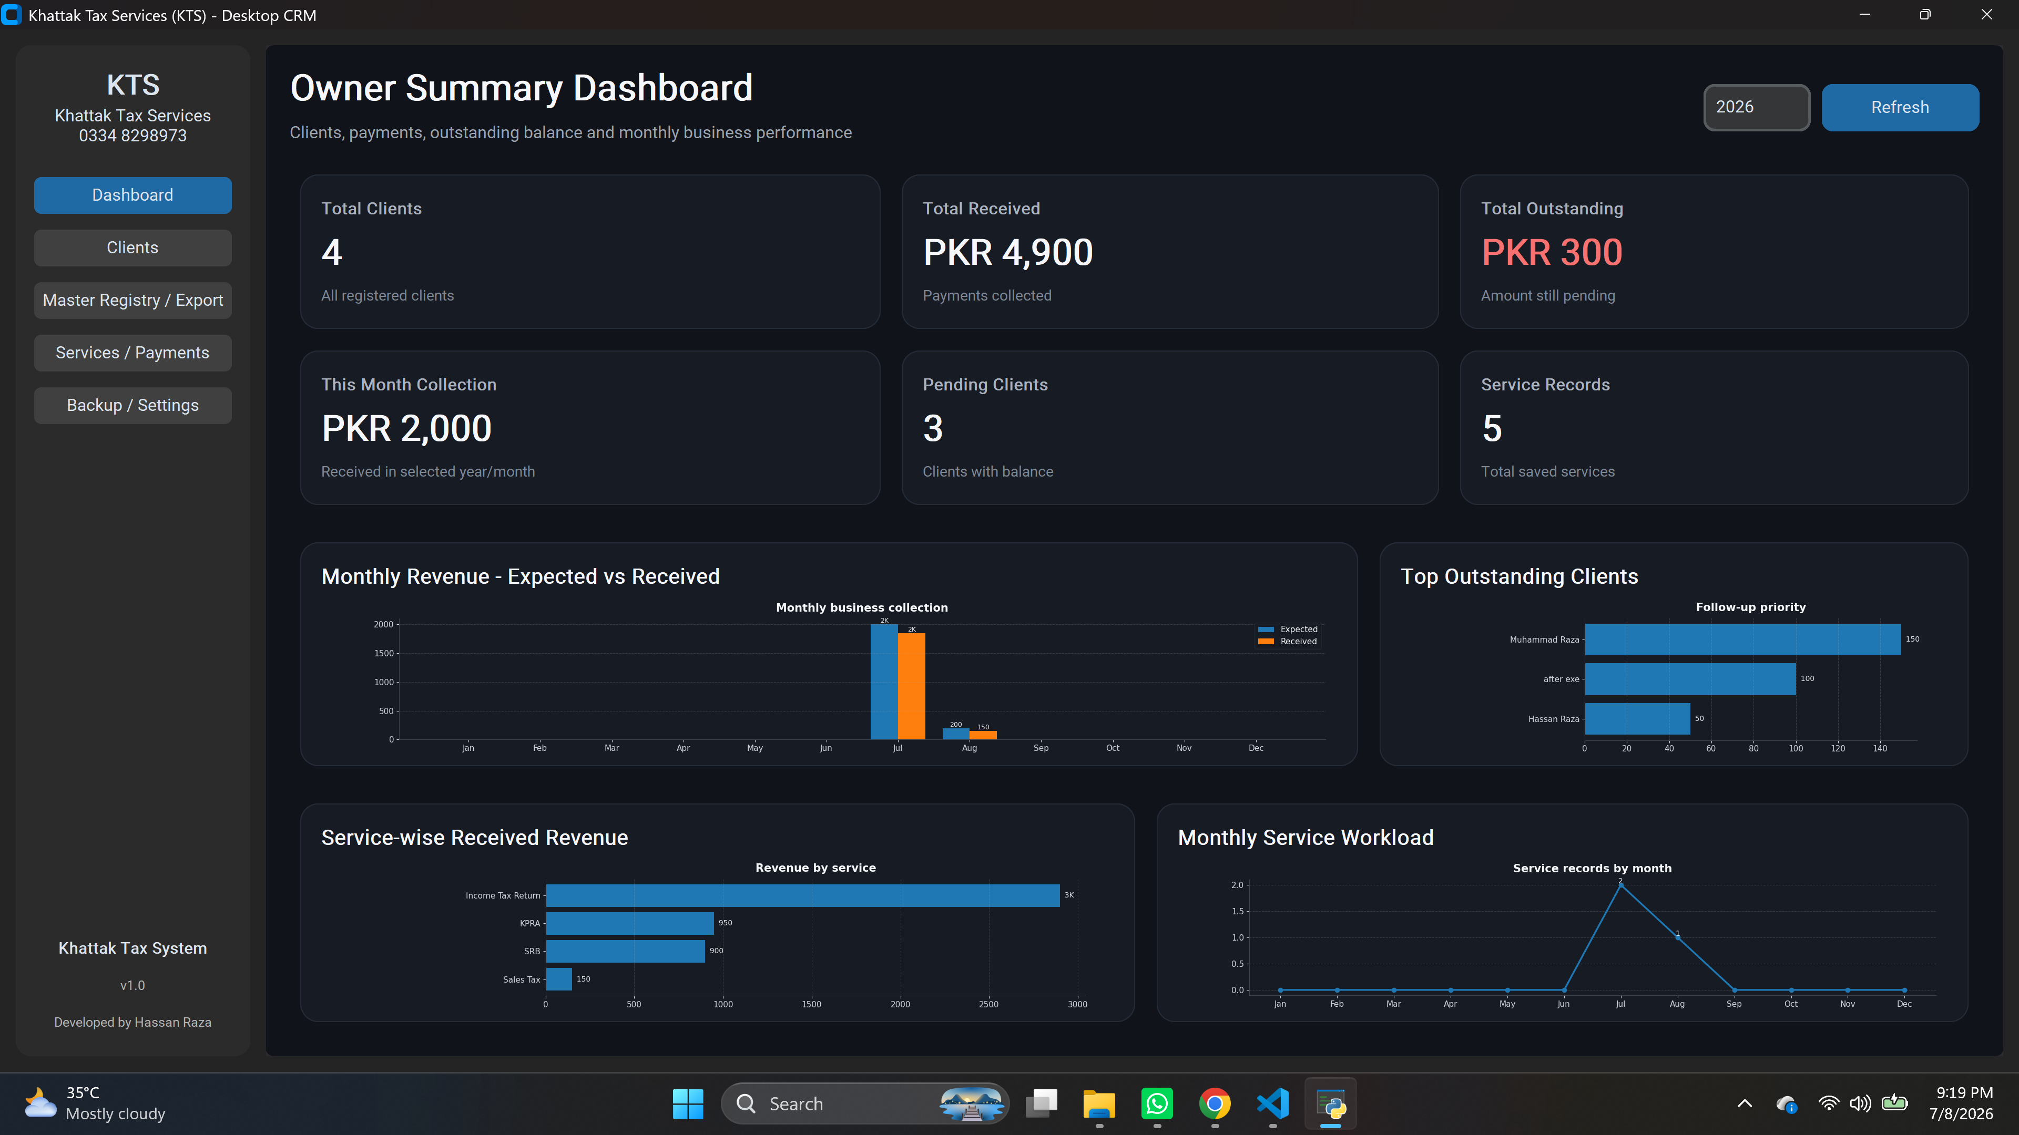Click the August point on workload chart

(x=1677, y=937)
